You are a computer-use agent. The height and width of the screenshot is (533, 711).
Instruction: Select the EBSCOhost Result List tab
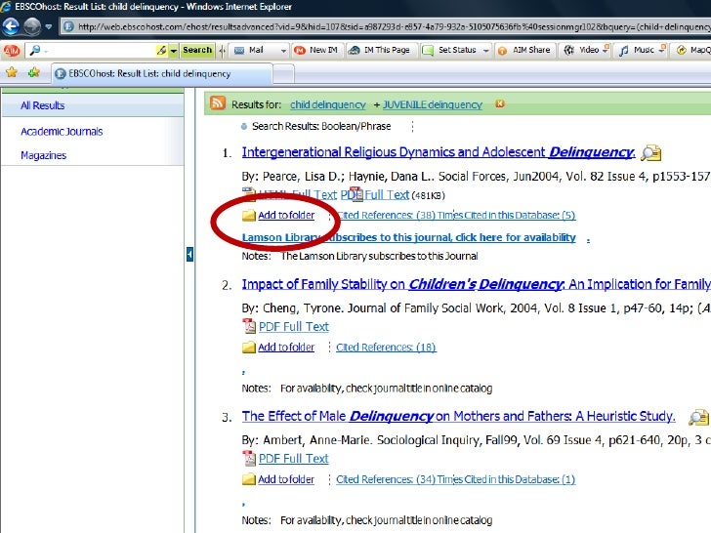pos(162,74)
